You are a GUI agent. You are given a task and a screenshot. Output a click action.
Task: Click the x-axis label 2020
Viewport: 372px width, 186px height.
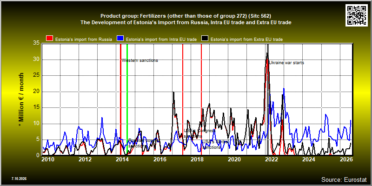click(234, 159)
